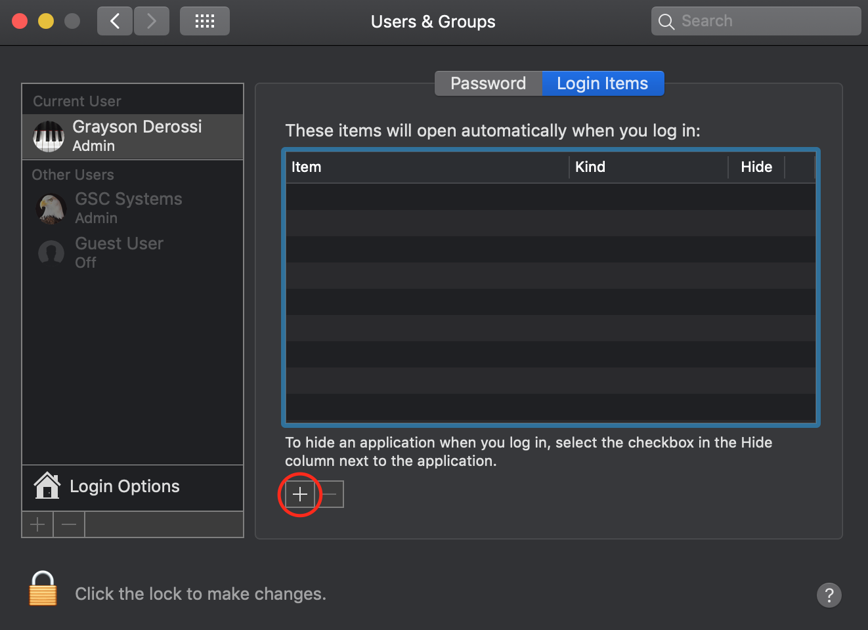The height and width of the screenshot is (630, 868).
Task: Focus the Search field
Action: point(756,21)
